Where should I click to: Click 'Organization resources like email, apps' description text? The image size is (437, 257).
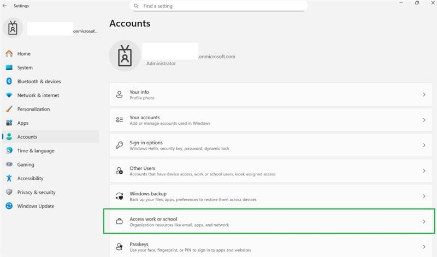(x=179, y=225)
